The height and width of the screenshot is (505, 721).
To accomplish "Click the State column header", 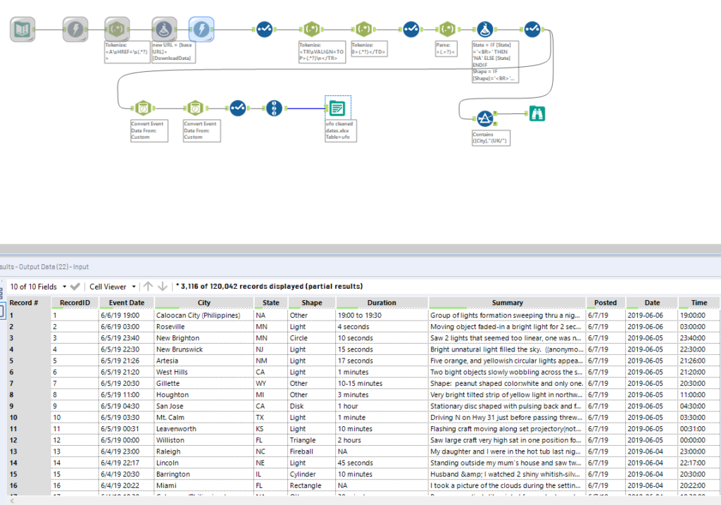I will click(271, 303).
